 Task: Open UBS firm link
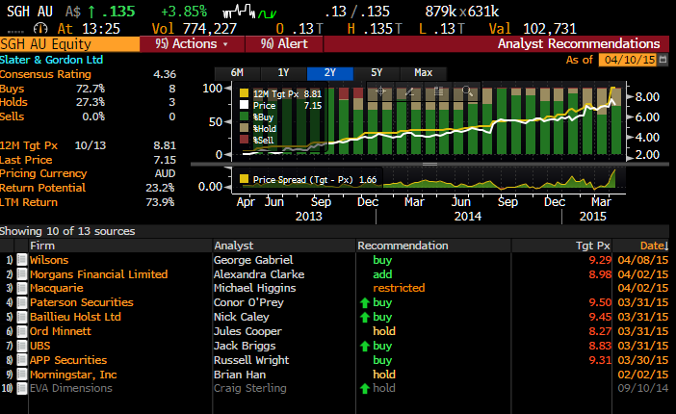(40, 346)
